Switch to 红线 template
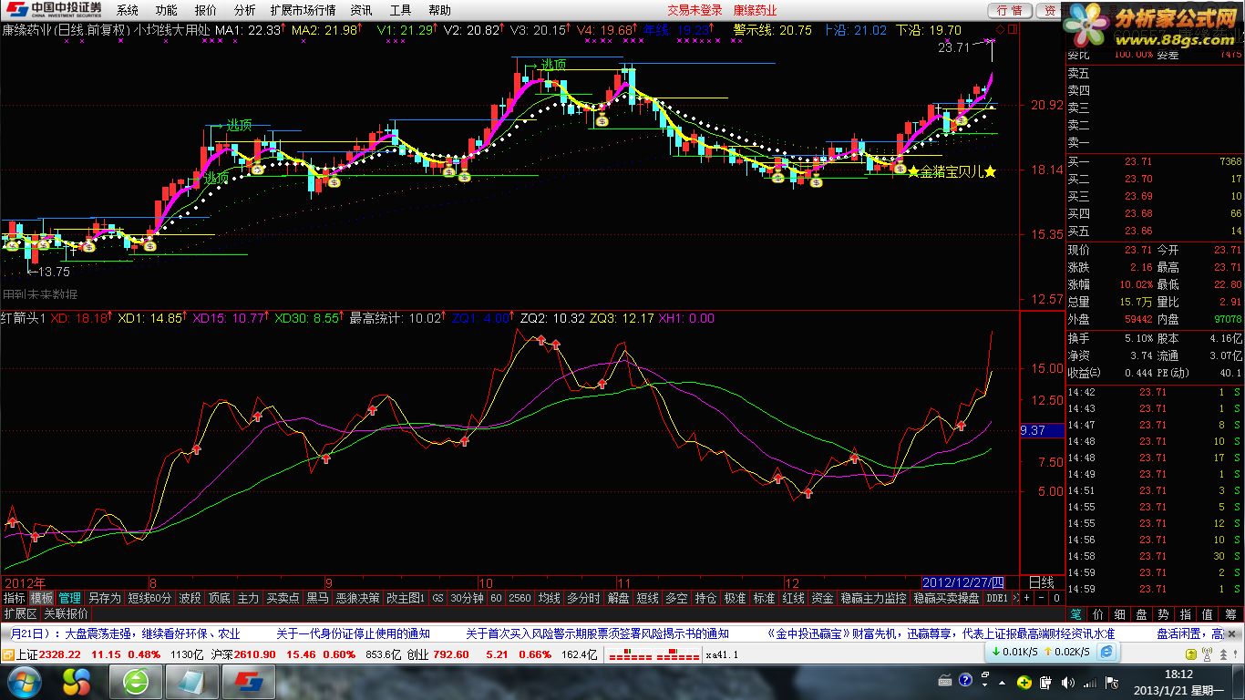Viewport: 1245px width, 700px height. (793, 598)
